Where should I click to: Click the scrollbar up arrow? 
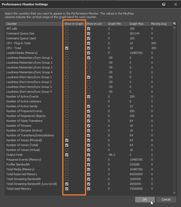point(175,27)
